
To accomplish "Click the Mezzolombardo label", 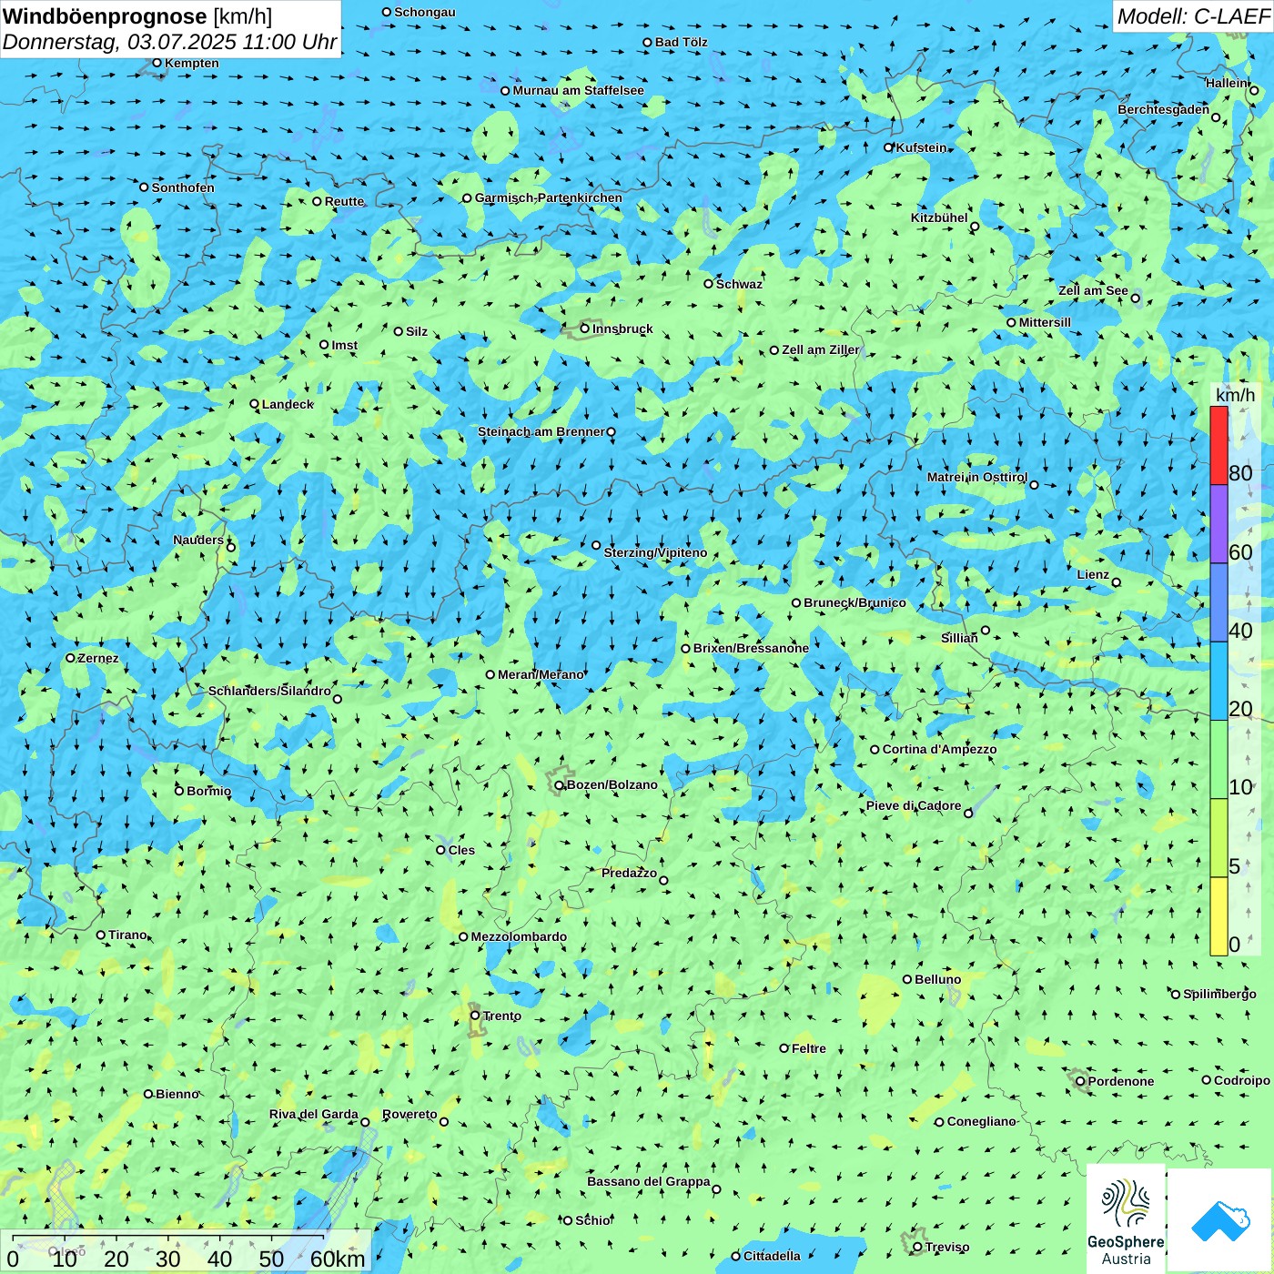I will [519, 936].
